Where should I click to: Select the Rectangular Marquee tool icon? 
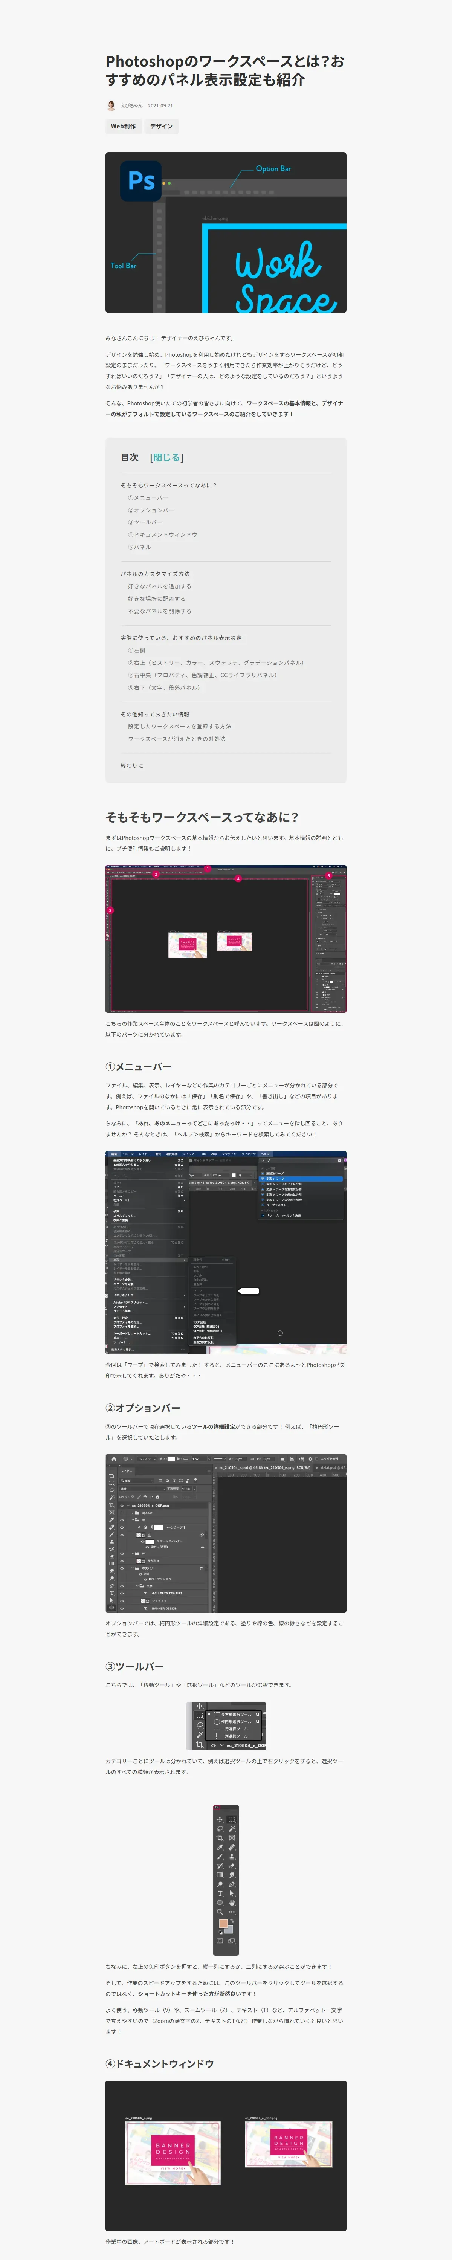[x=232, y=1820]
